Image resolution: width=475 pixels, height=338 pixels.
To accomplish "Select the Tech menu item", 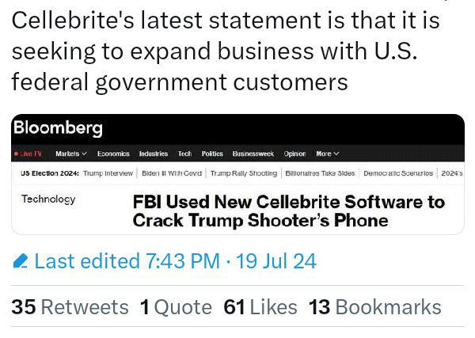I will tap(184, 154).
